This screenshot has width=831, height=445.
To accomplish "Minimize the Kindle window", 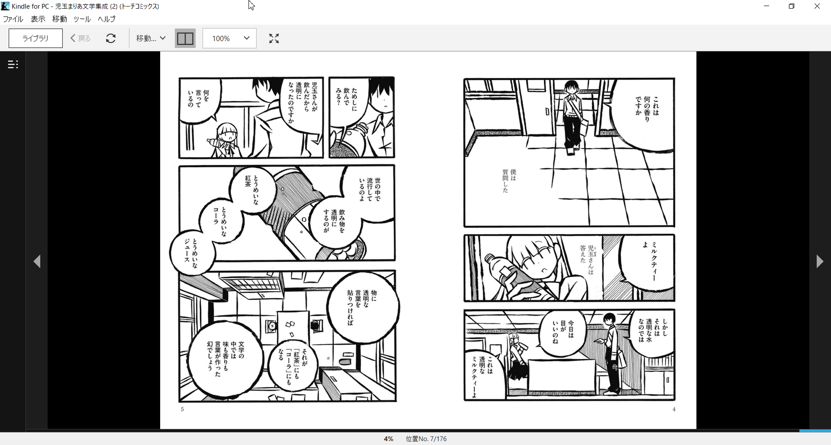I will pyautogui.click(x=767, y=6).
